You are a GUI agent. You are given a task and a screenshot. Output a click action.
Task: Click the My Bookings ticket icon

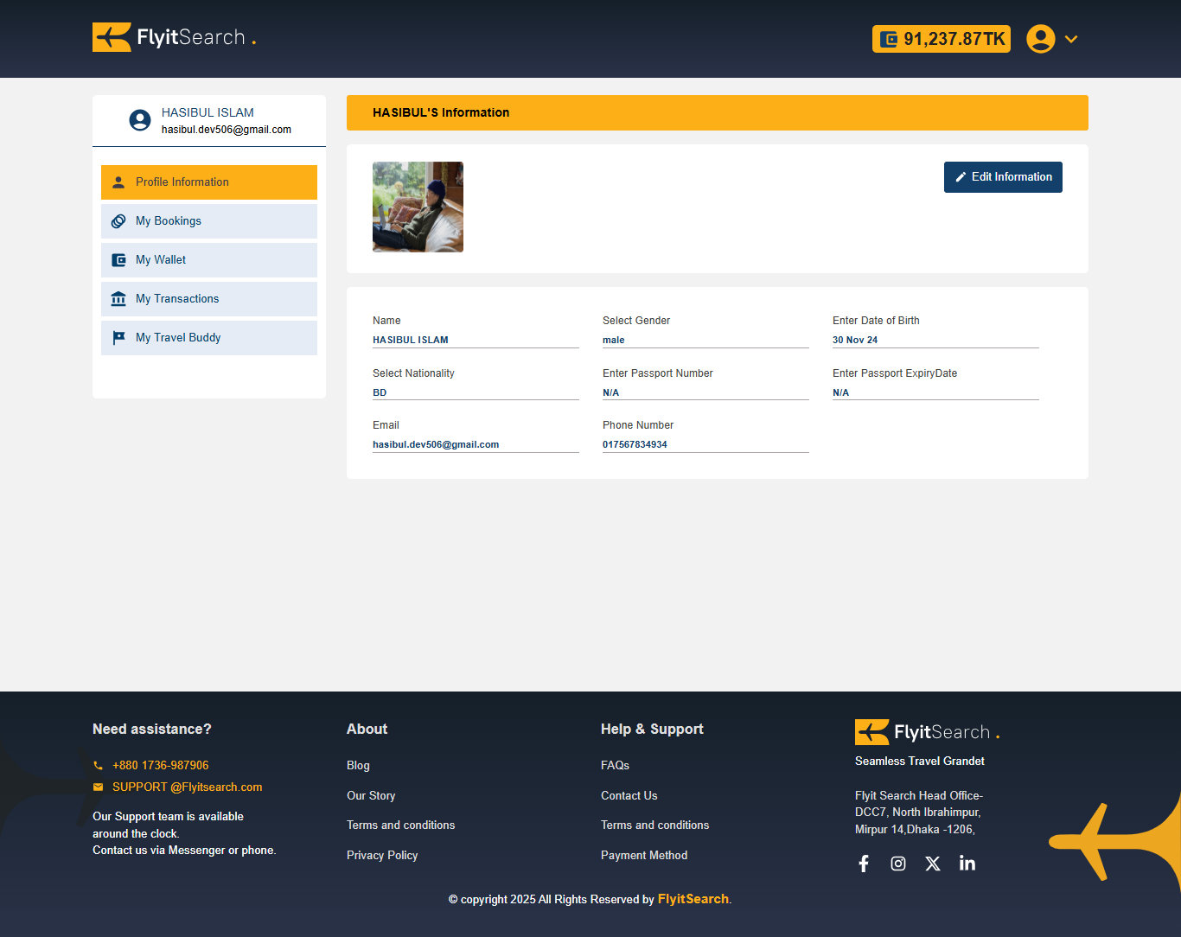tap(118, 220)
